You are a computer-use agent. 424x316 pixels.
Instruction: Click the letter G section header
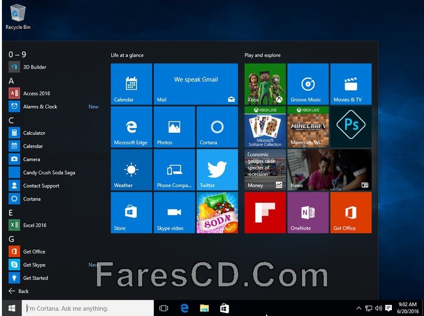click(12, 239)
